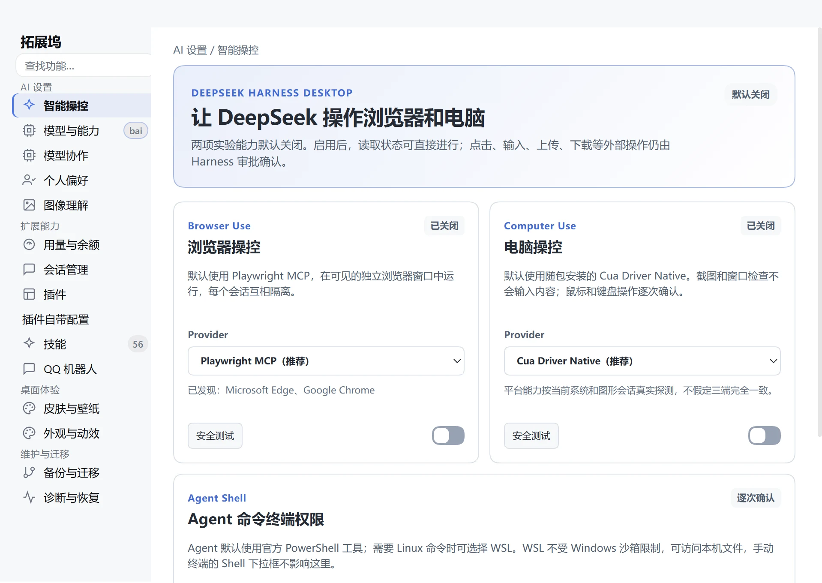
Task: Click AI 设置 in the breadcrumb
Action: 190,50
